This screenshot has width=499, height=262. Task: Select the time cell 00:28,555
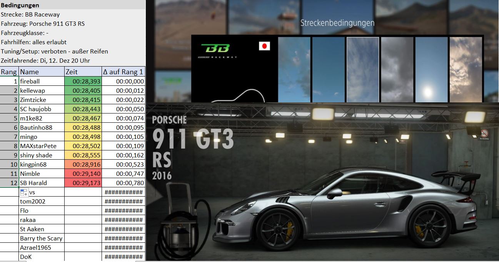[83, 155]
